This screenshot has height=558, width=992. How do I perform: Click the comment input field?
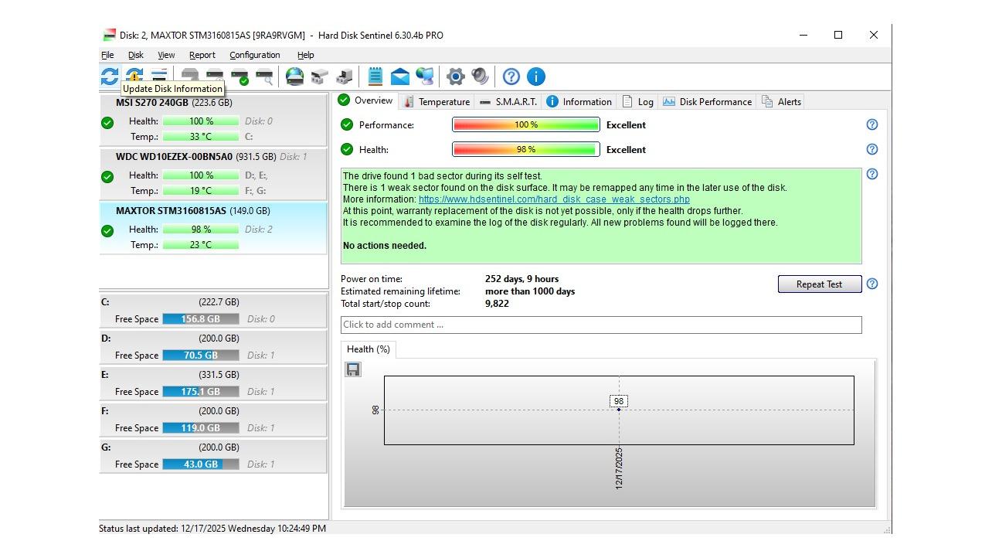pyautogui.click(x=600, y=325)
